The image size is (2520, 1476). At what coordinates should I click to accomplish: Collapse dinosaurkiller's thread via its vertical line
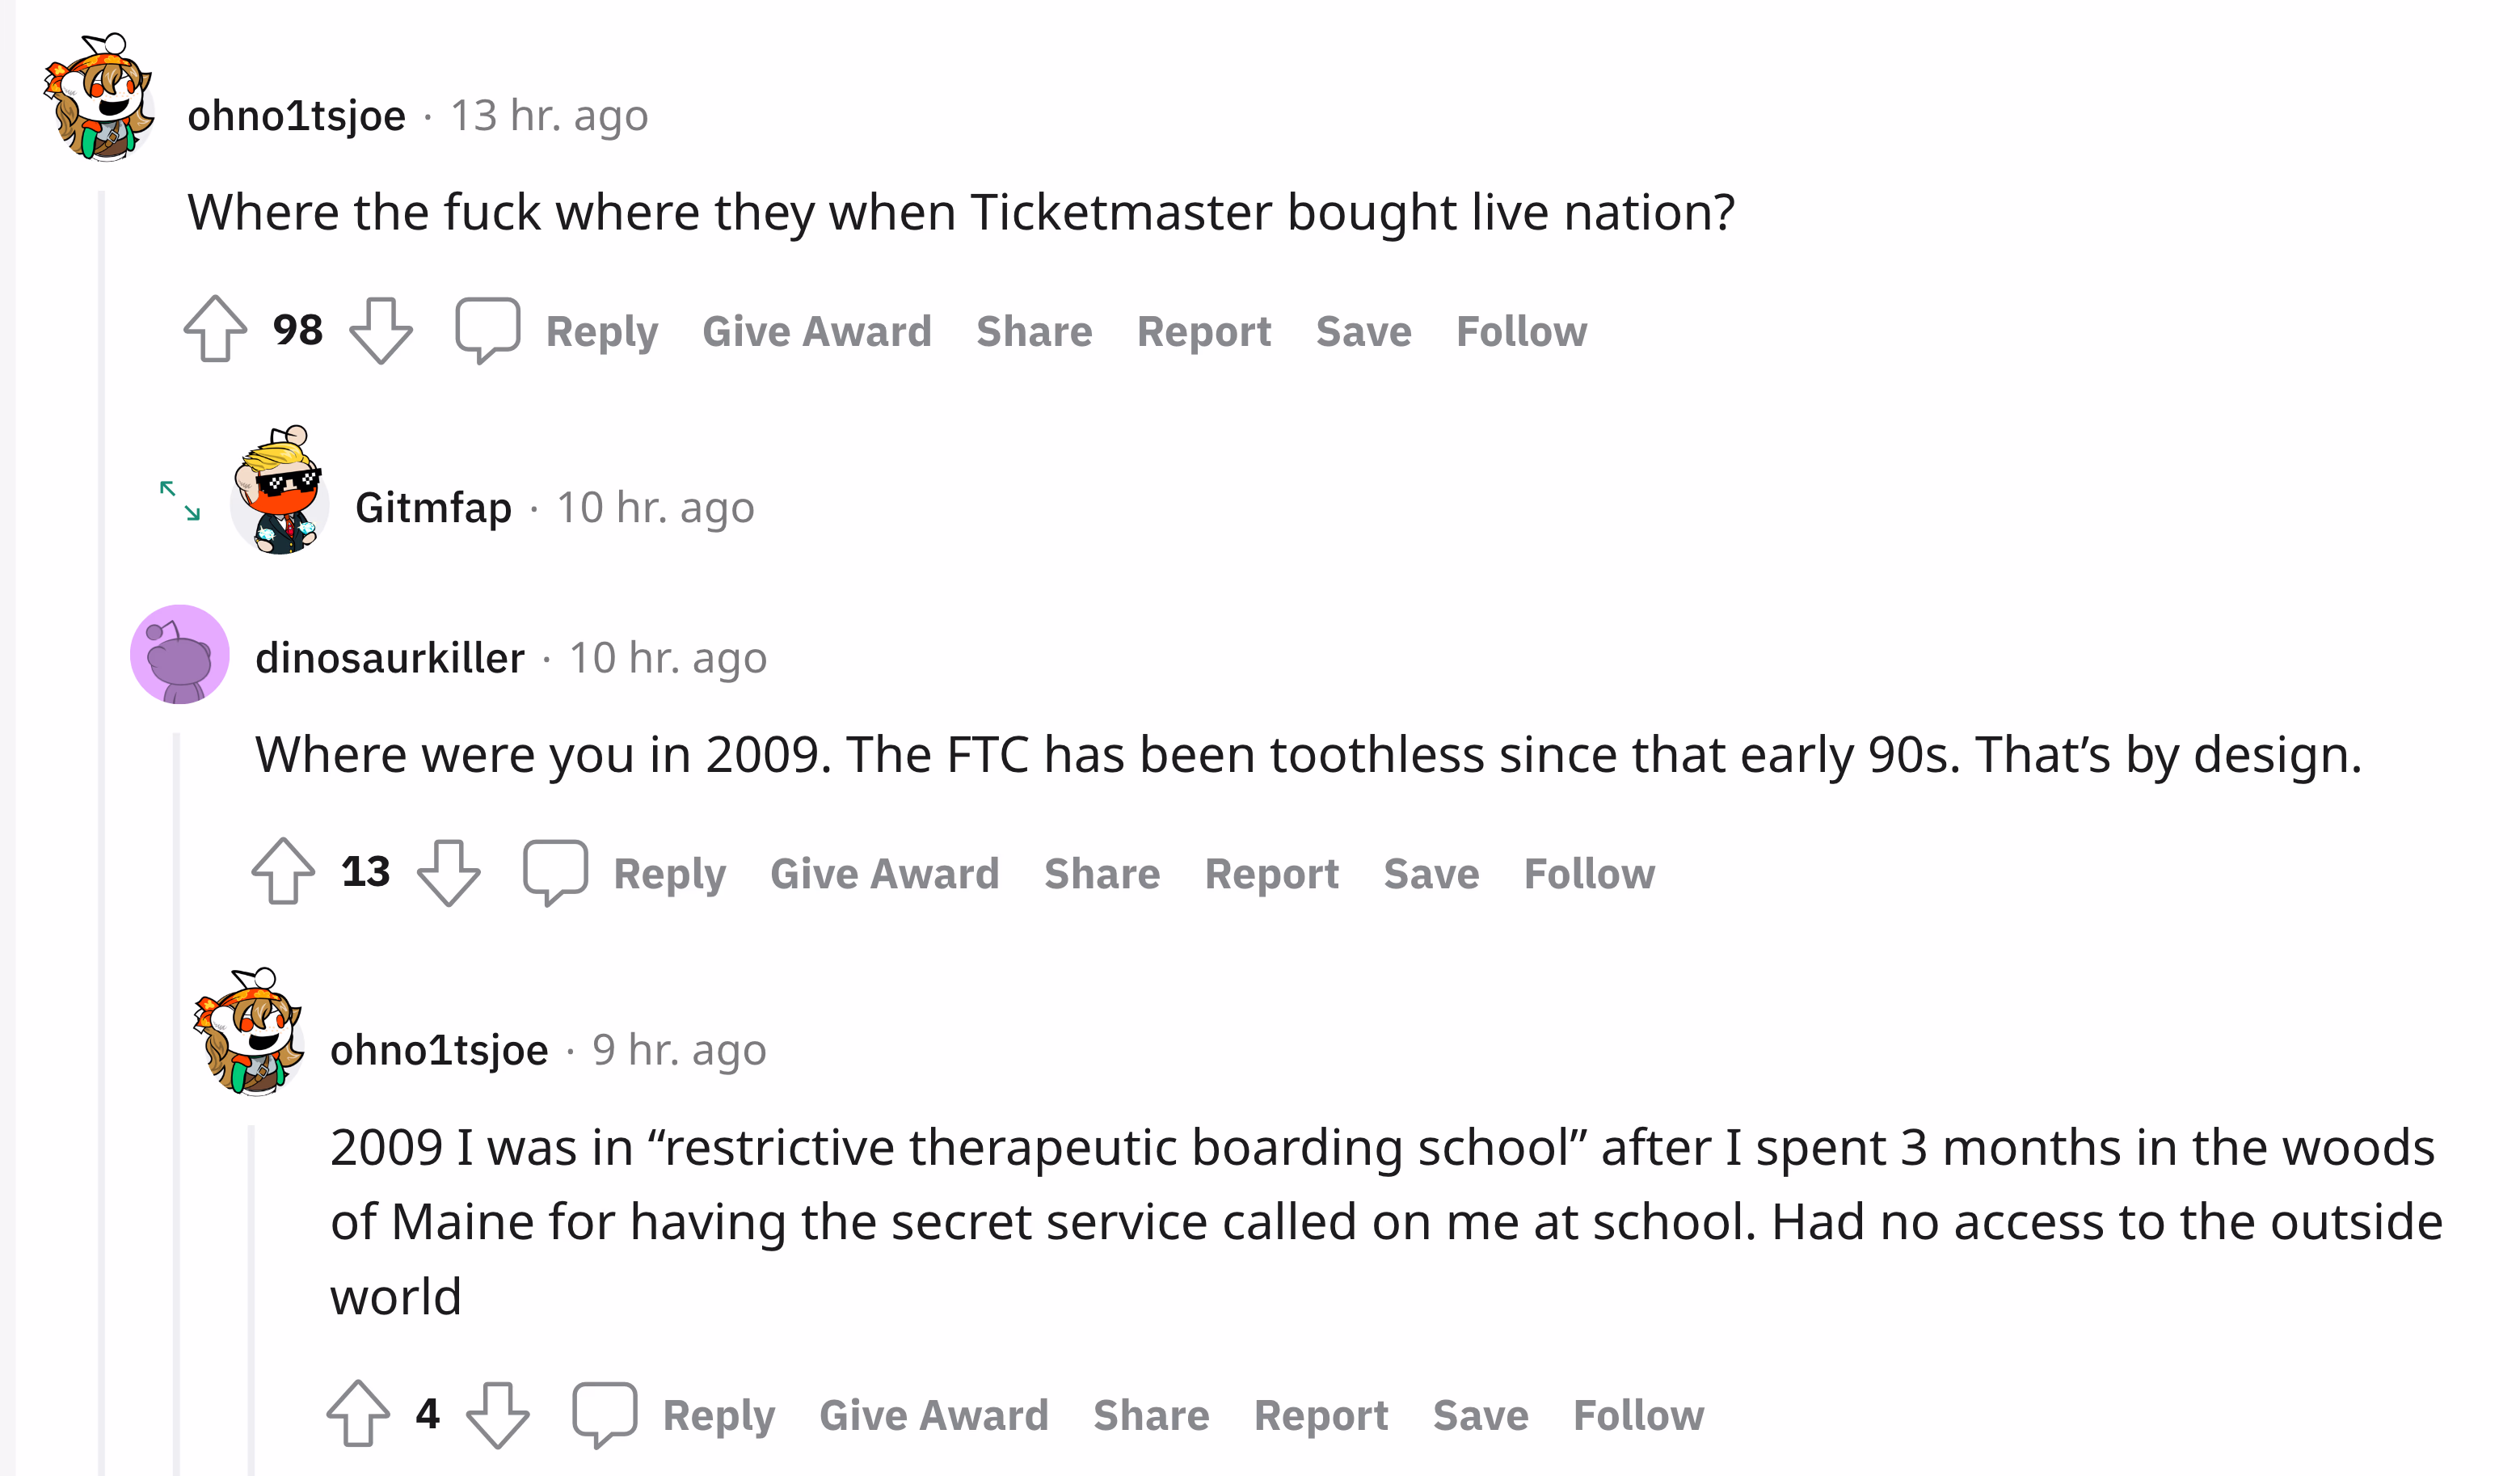pyautogui.click(x=176, y=1100)
